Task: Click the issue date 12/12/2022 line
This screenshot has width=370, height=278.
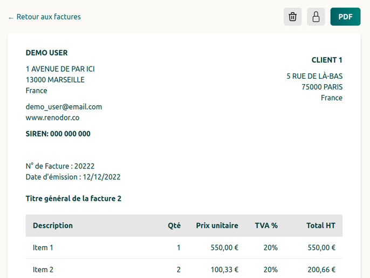Action: click(x=73, y=177)
